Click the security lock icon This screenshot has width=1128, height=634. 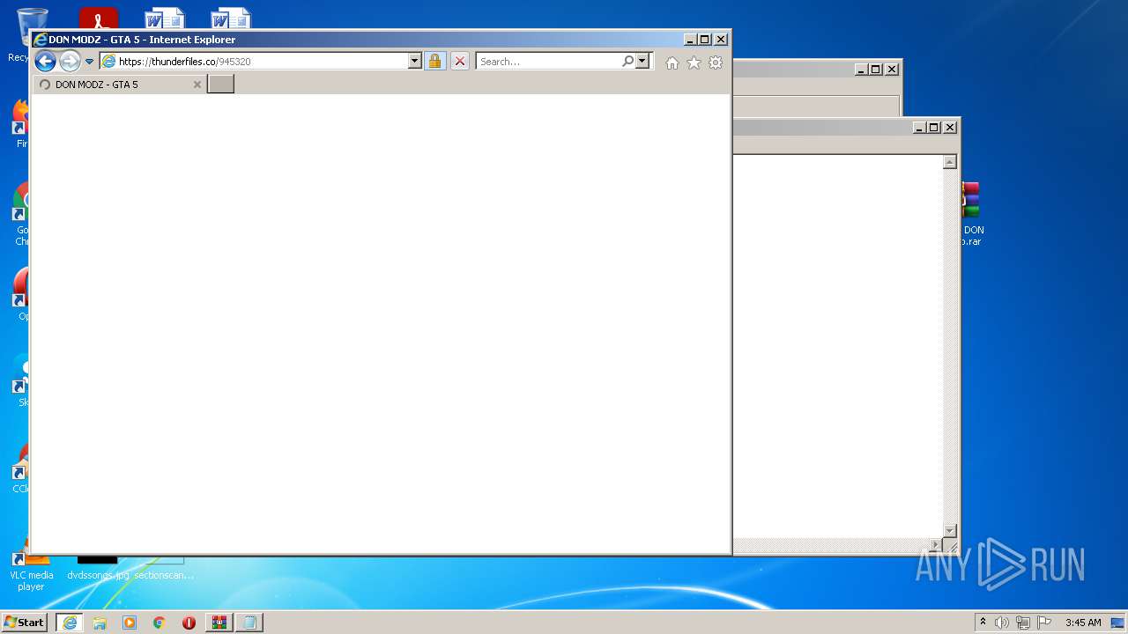pos(435,61)
